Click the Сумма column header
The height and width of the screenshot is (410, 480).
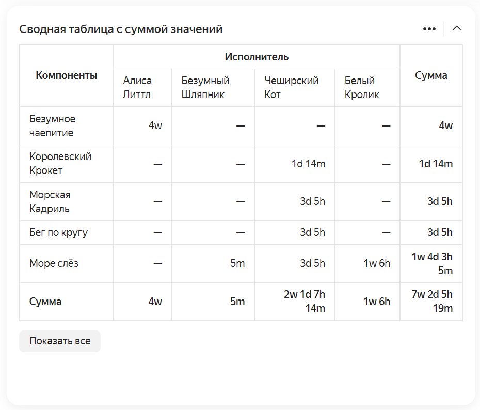pos(431,76)
